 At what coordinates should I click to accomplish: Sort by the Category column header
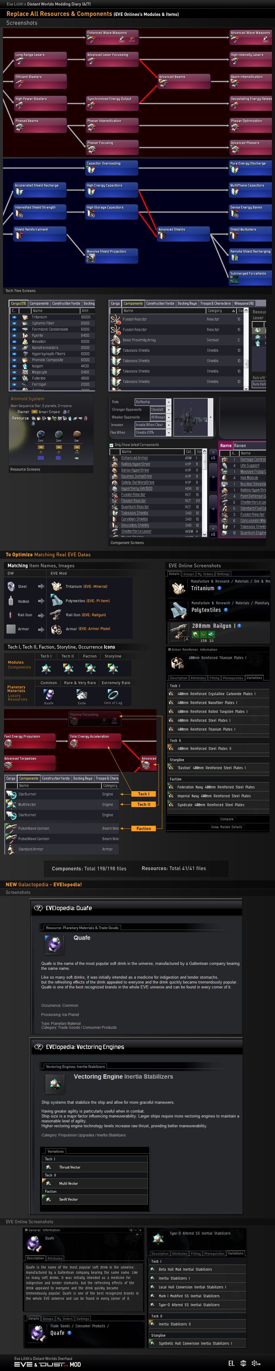pos(221,311)
